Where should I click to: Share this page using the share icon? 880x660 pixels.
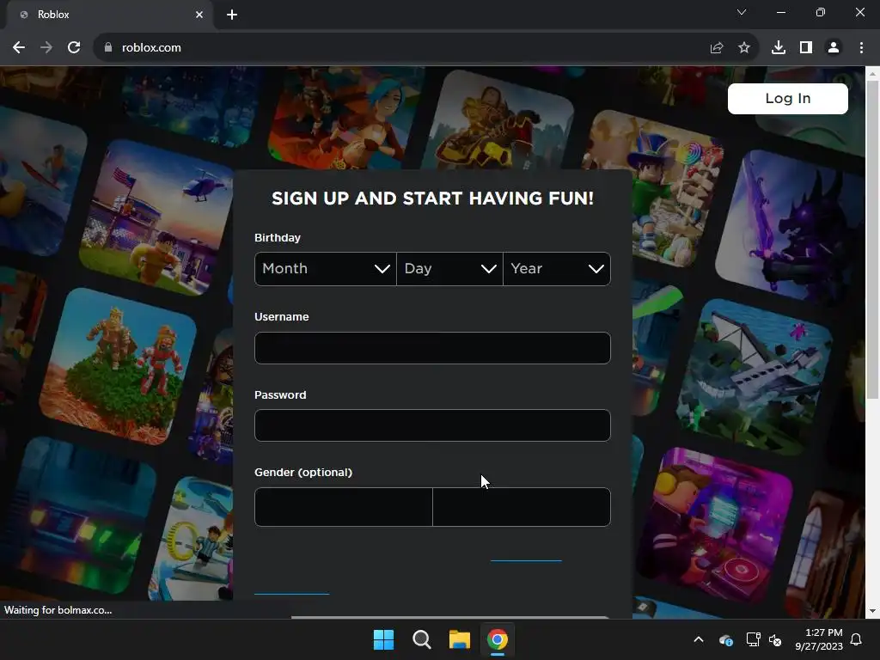(717, 48)
